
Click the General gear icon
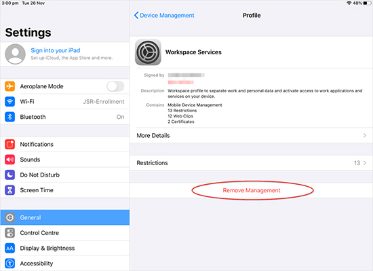click(x=9, y=217)
